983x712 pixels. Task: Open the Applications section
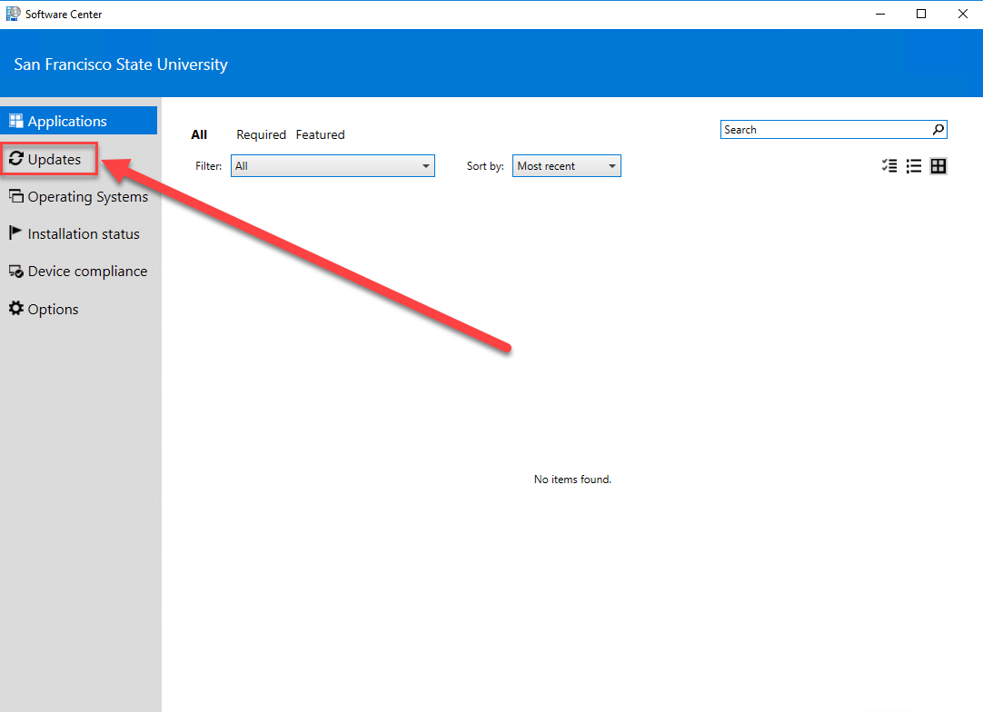coord(78,121)
